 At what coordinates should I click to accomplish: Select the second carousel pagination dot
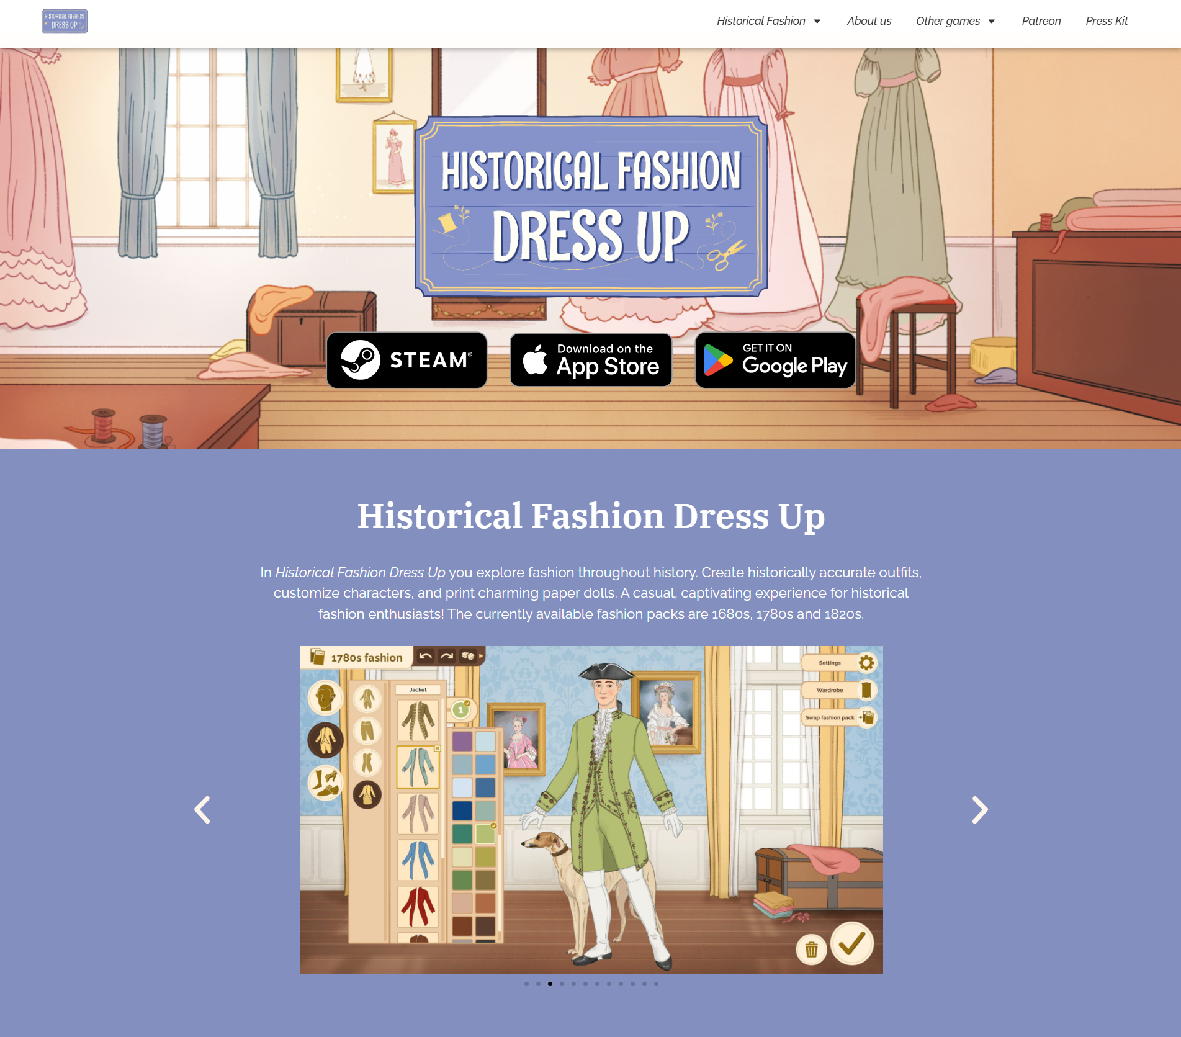coord(538,984)
